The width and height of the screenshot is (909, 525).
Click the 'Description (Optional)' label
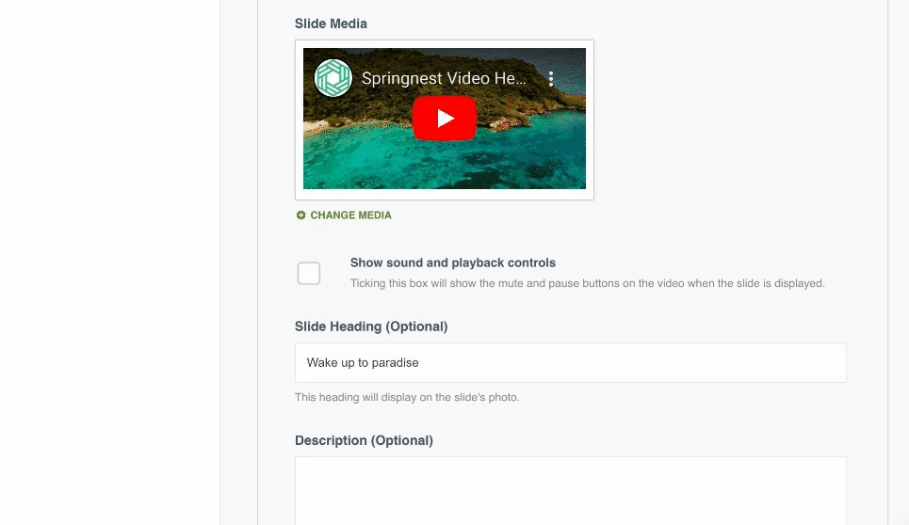click(364, 440)
